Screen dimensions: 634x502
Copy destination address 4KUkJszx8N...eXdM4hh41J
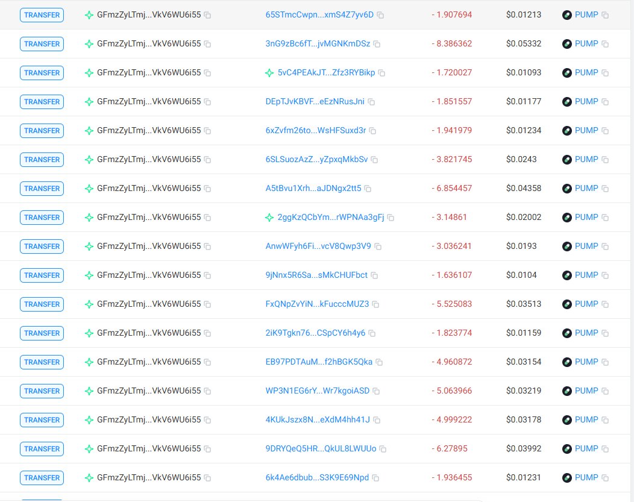377,421
